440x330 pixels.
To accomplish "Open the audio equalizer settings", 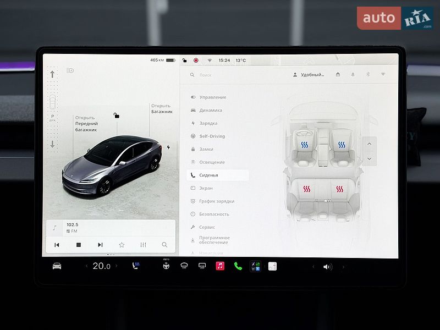I will 143,245.
